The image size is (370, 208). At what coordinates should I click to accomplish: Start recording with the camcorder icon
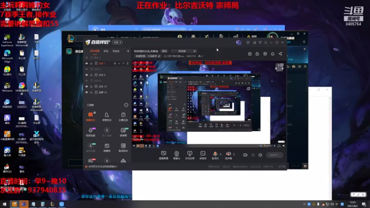click(246, 155)
